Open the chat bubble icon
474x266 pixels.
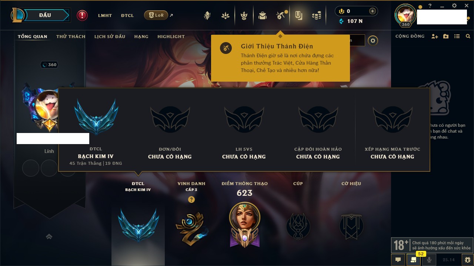click(398, 260)
